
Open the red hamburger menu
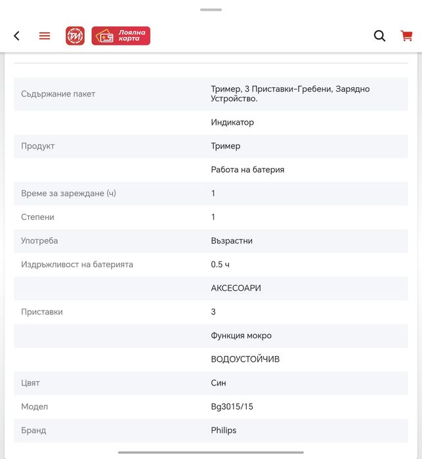pyautogui.click(x=45, y=36)
